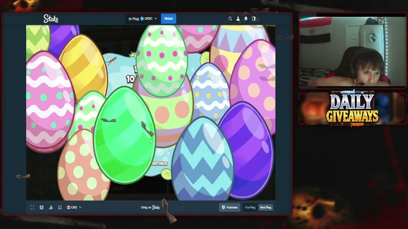Open live stats chart icon
408x229 pixels.
51,208
